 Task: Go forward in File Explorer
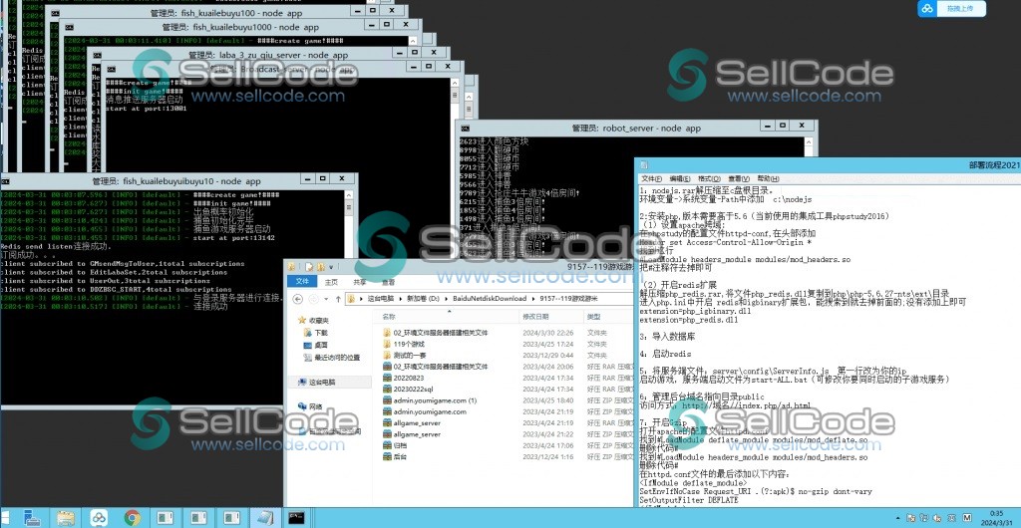click(313, 299)
